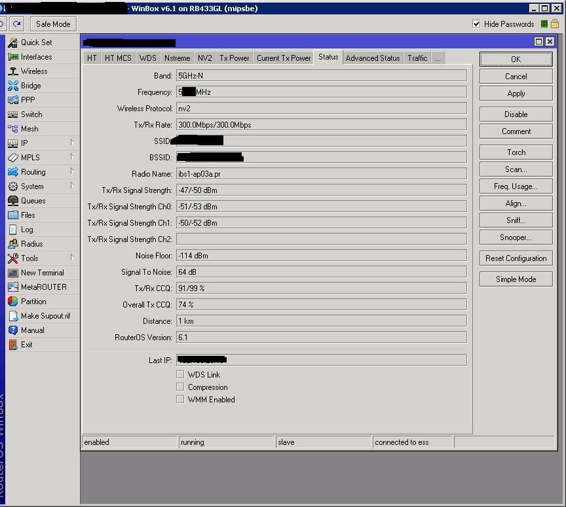Open the Log icon
Image resolution: width=566 pixels, height=507 pixels.
pyautogui.click(x=13, y=230)
